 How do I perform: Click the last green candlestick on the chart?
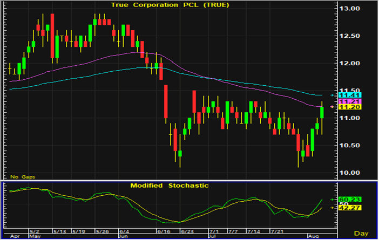pyautogui.click(x=322, y=112)
